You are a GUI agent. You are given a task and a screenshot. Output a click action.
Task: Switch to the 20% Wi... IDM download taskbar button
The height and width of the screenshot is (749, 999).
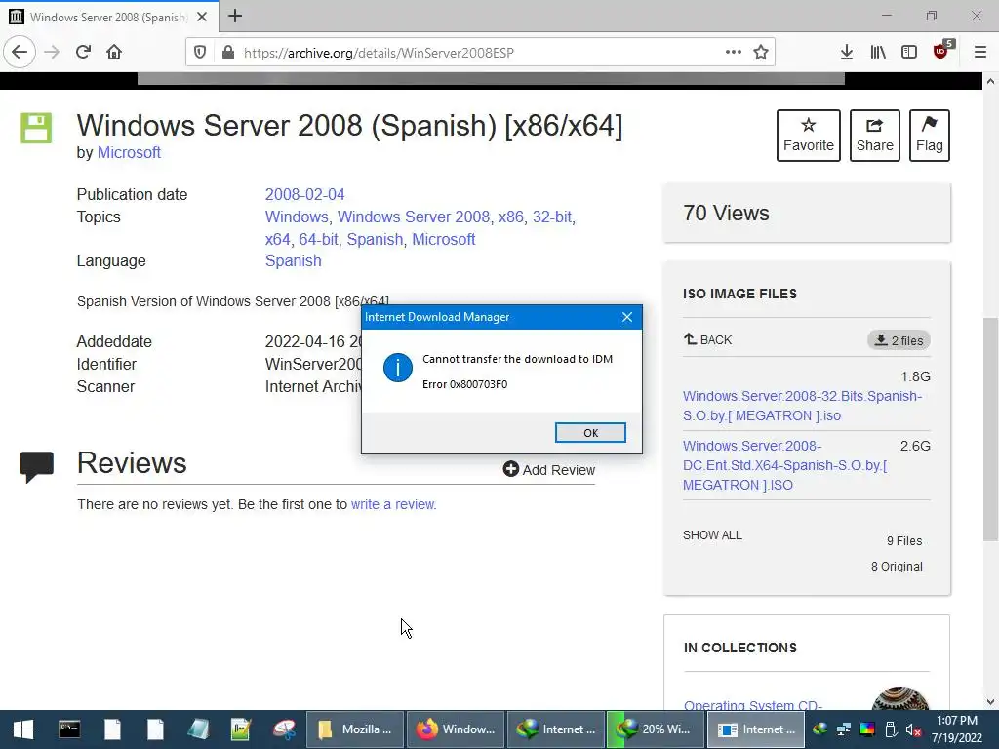656,729
